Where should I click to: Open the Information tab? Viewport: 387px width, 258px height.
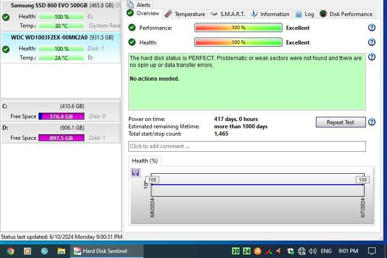click(270, 14)
